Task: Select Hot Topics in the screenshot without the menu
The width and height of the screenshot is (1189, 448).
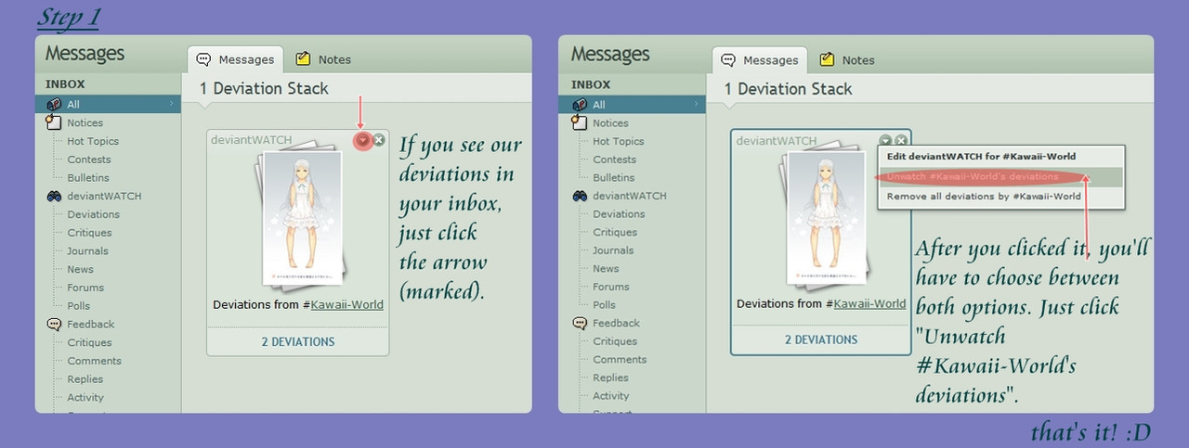Action: coord(93,141)
